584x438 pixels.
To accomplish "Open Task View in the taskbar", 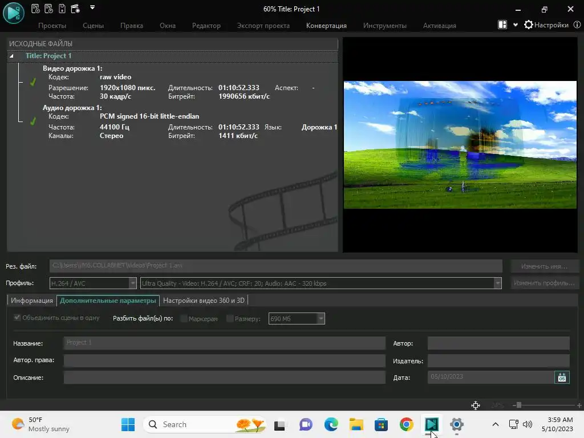I will click(x=279, y=424).
